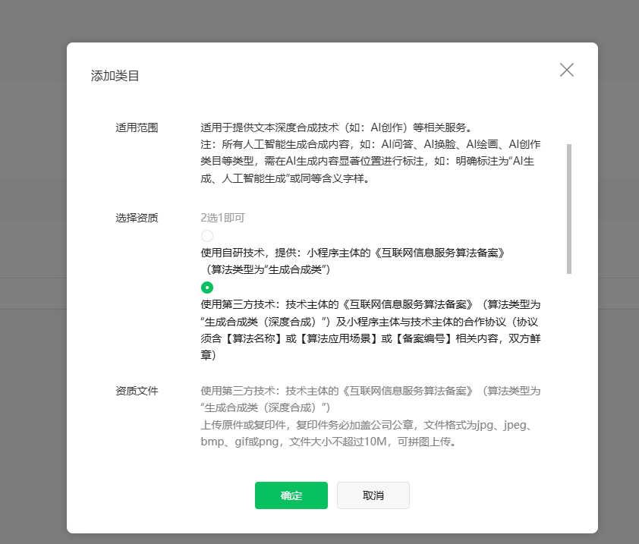The width and height of the screenshot is (639, 544).
Task: Select the 使用第三方技术 radio option
Action: [207, 288]
